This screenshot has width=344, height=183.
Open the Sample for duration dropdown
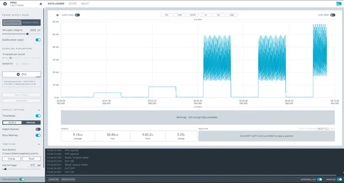coord(26,64)
